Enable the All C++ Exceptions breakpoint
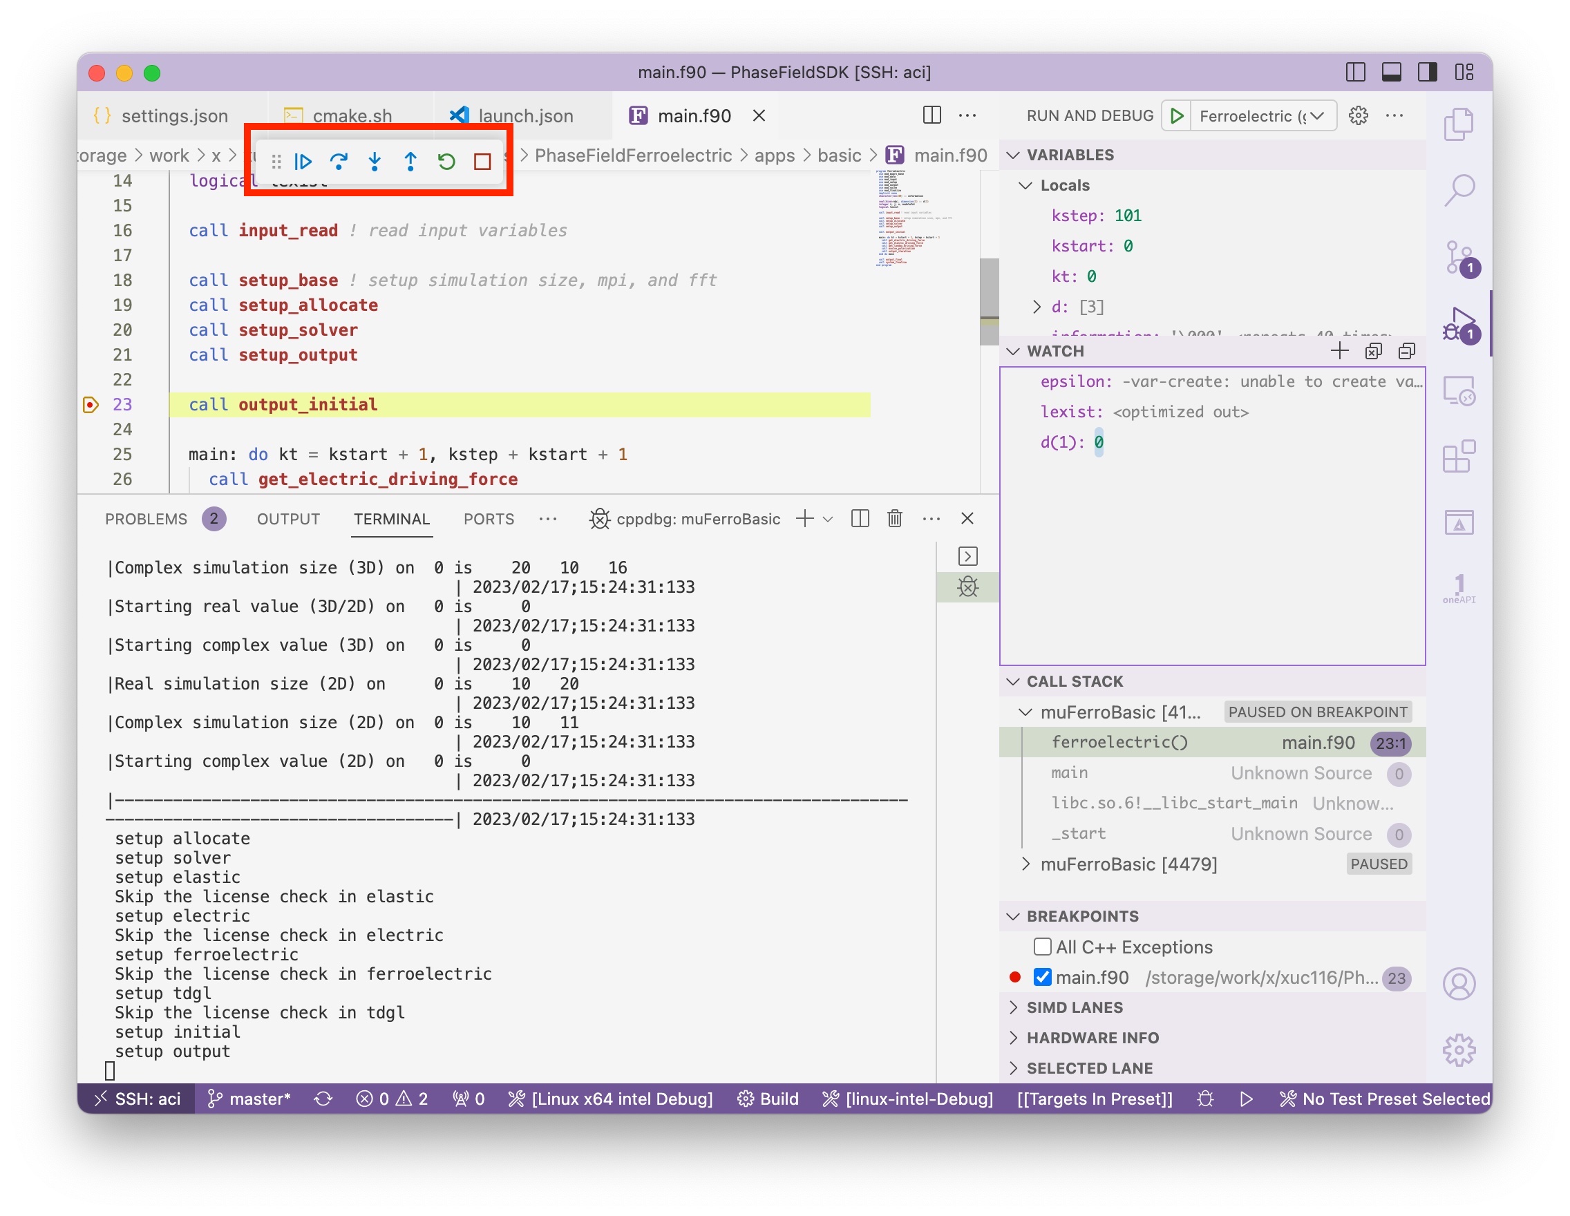 click(x=1041, y=947)
